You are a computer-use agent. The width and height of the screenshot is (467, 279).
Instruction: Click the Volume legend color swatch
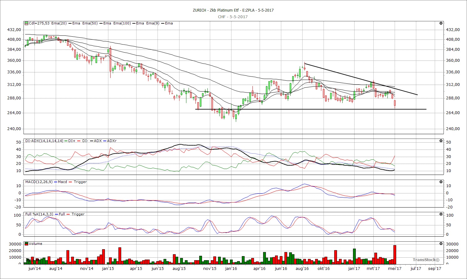(x=27, y=244)
